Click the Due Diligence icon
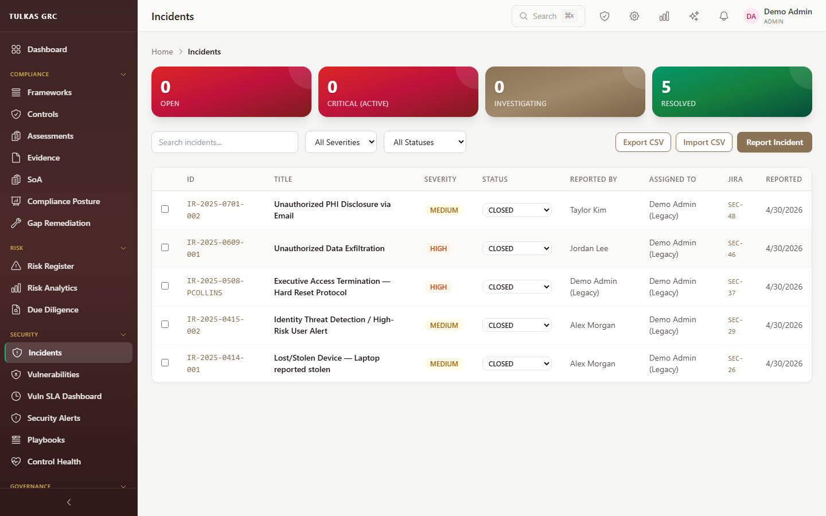Viewport: 826px width, 516px height. [x=16, y=310]
